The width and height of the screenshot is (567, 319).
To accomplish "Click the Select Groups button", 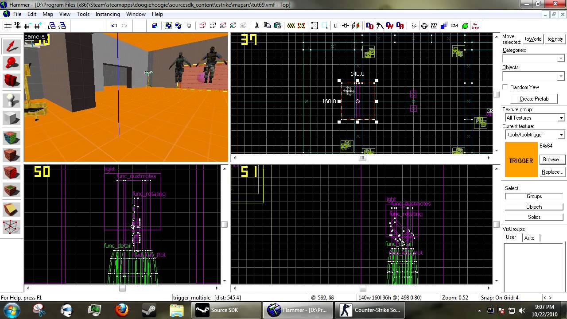I will tap(534, 196).
